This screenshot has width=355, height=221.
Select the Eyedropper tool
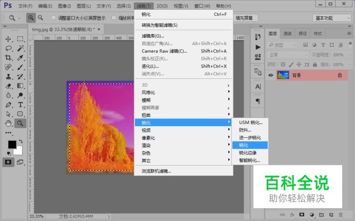pyautogui.click(x=20, y=57)
